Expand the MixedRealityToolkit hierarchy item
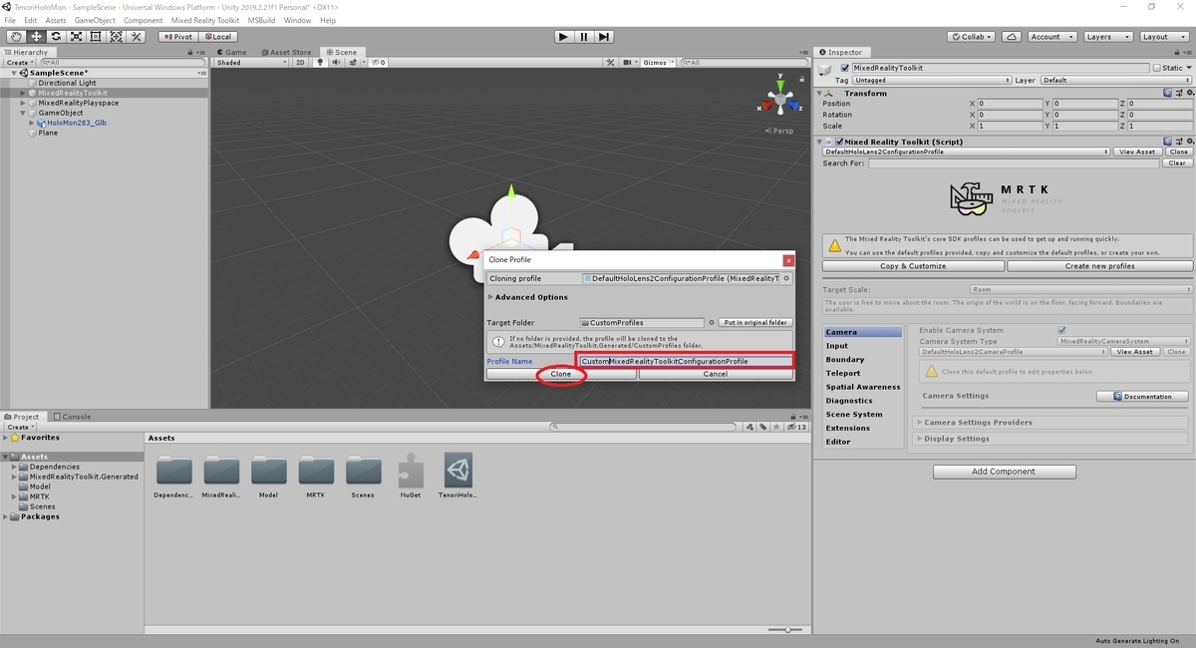 [23, 93]
